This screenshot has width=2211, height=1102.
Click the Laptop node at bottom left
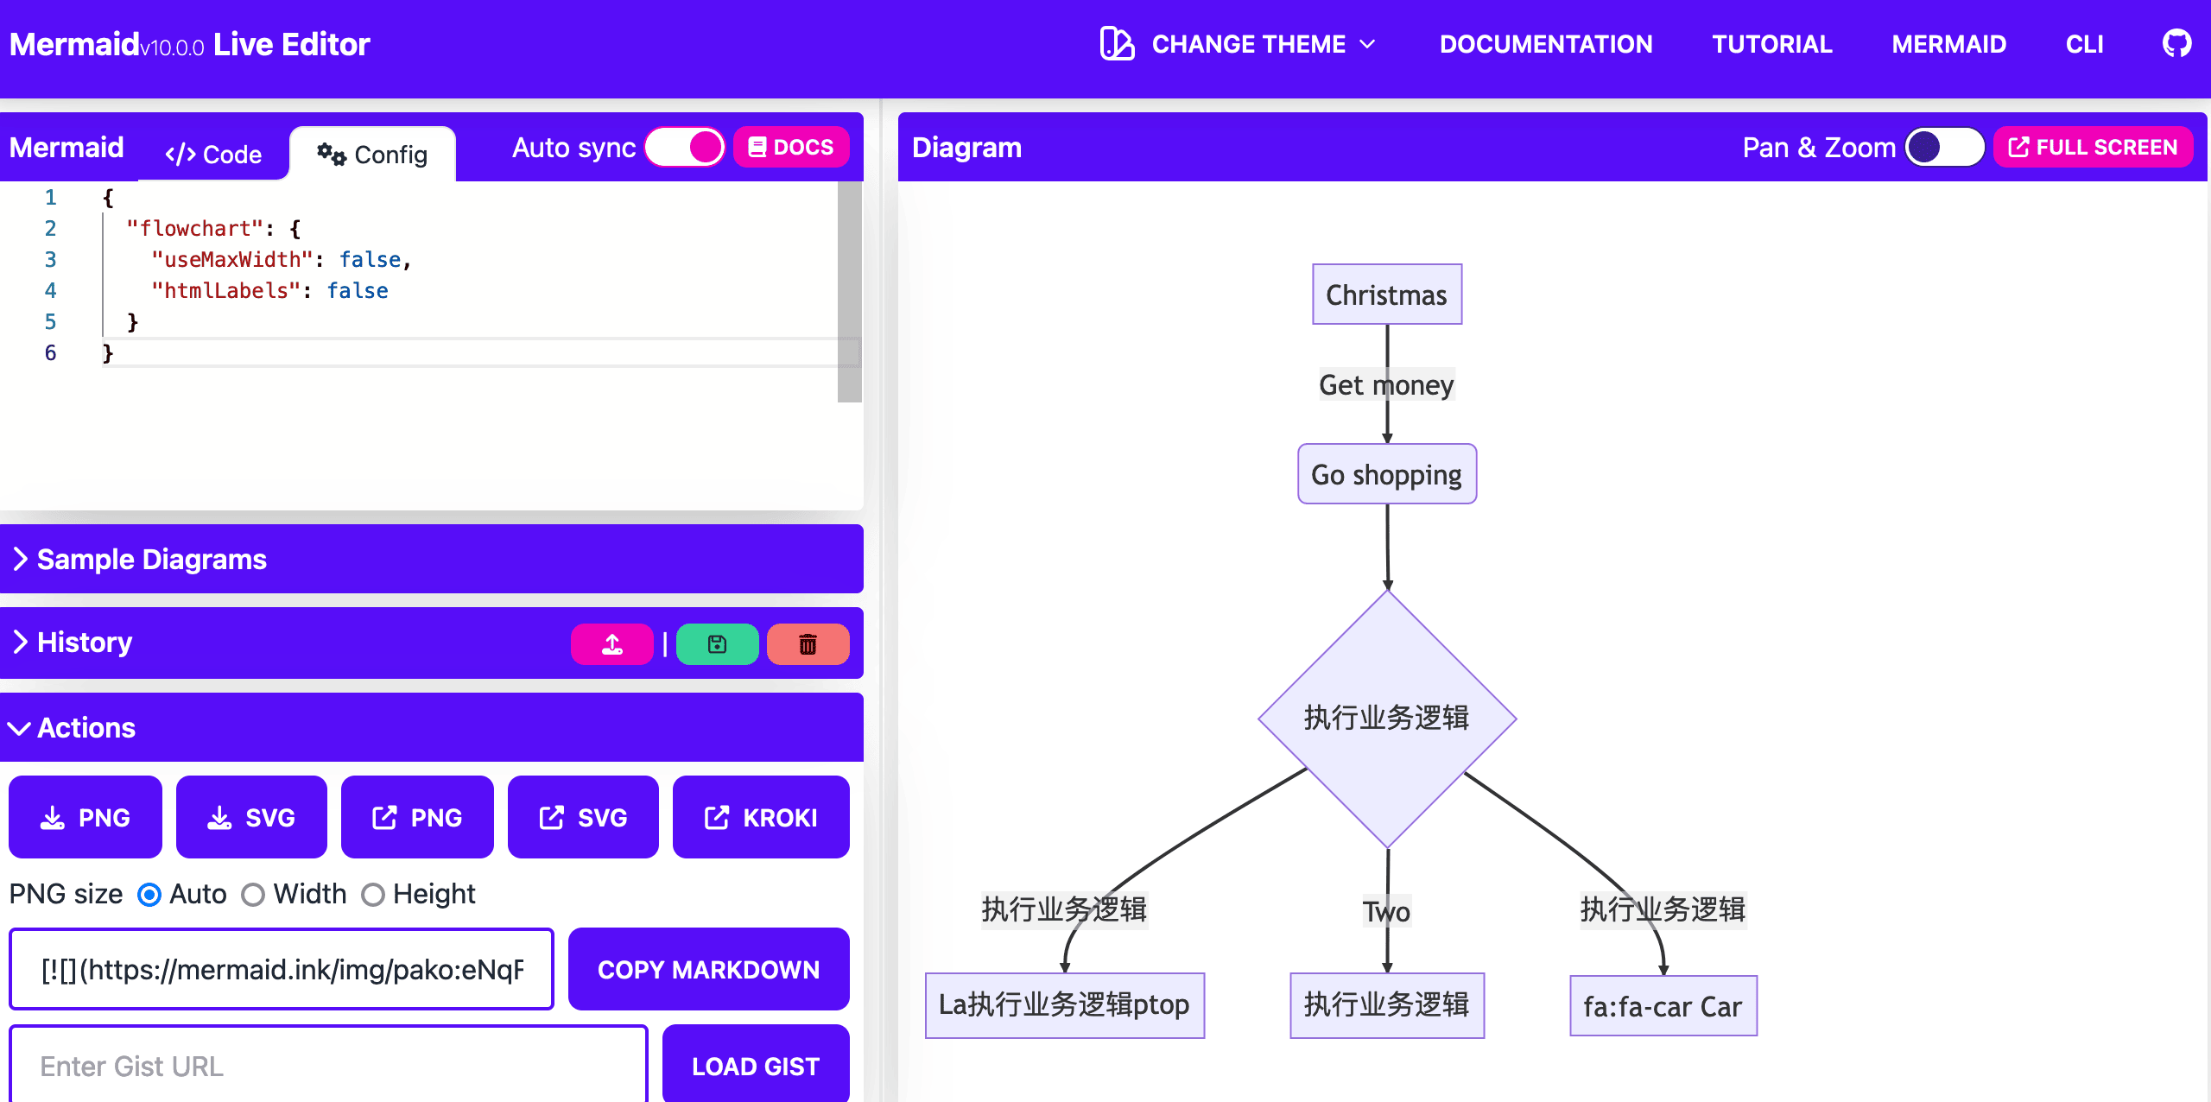click(1065, 1005)
